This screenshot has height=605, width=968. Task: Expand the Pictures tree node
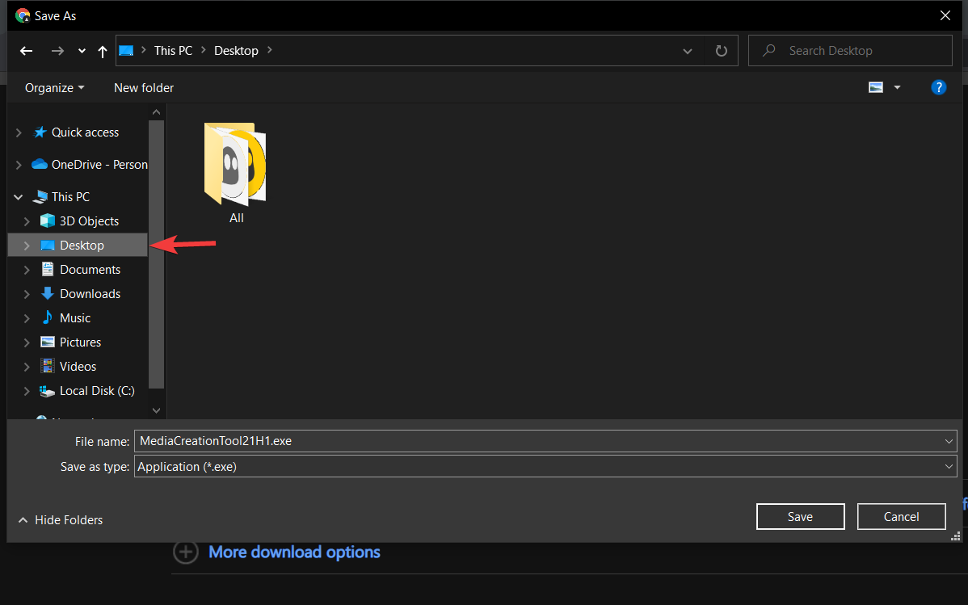pyautogui.click(x=27, y=342)
